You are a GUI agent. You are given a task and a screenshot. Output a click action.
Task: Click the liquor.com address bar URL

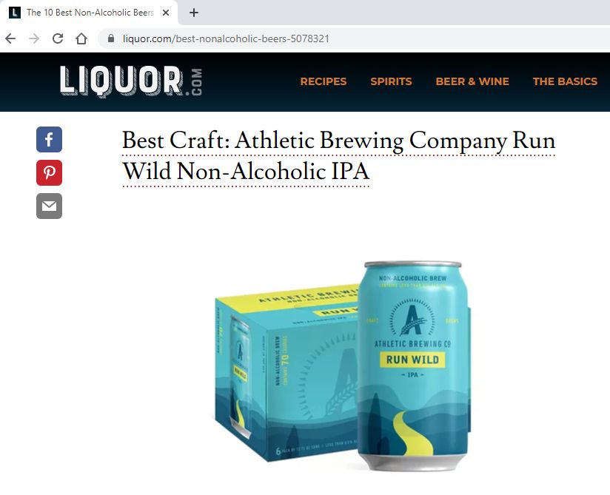point(226,39)
